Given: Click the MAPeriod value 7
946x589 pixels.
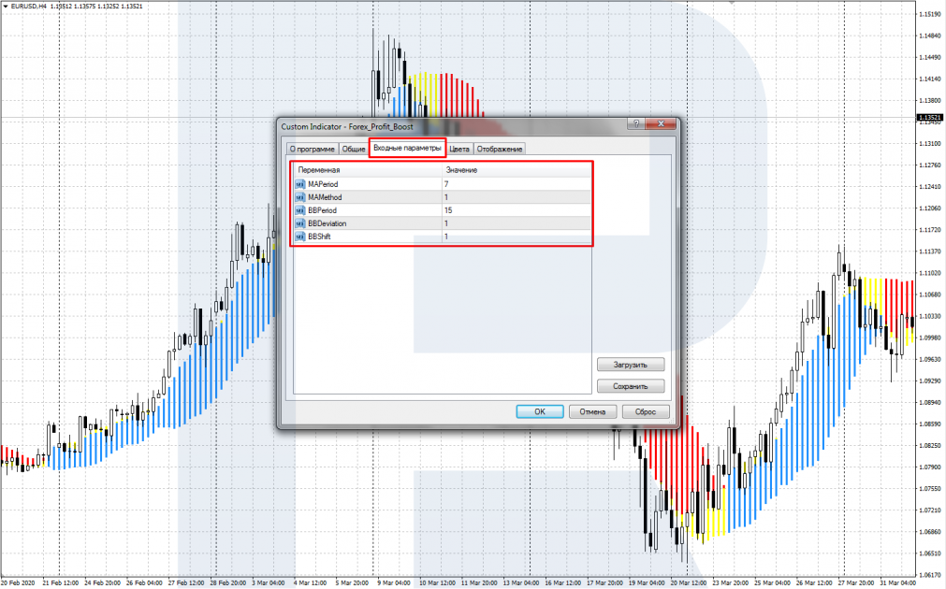Looking at the screenshot, I should [447, 184].
